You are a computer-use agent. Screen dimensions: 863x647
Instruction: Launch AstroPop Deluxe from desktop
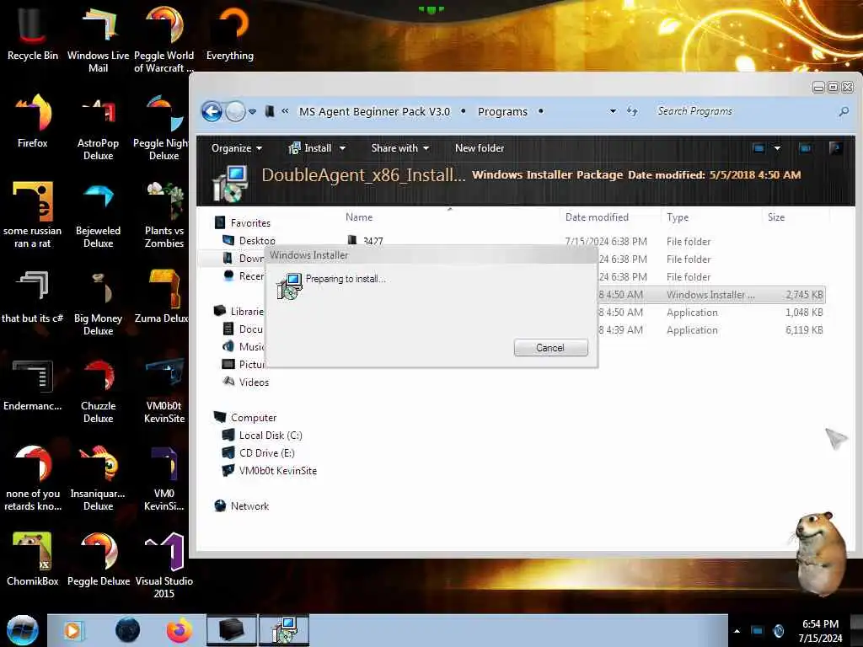(98, 128)
